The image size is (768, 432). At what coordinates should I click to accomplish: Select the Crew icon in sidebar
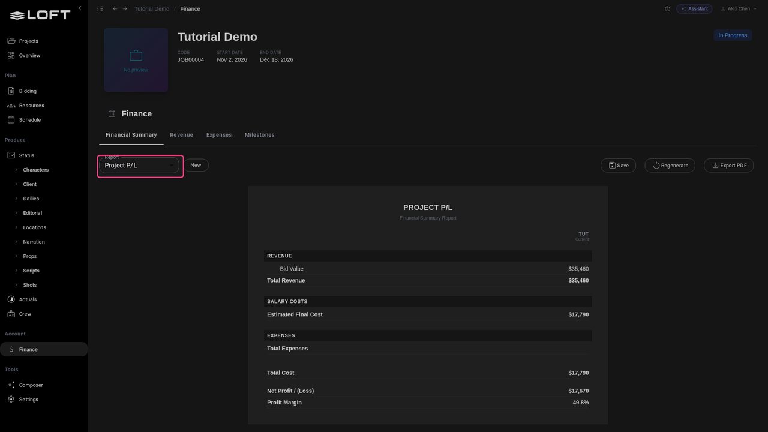coord(11,314)
